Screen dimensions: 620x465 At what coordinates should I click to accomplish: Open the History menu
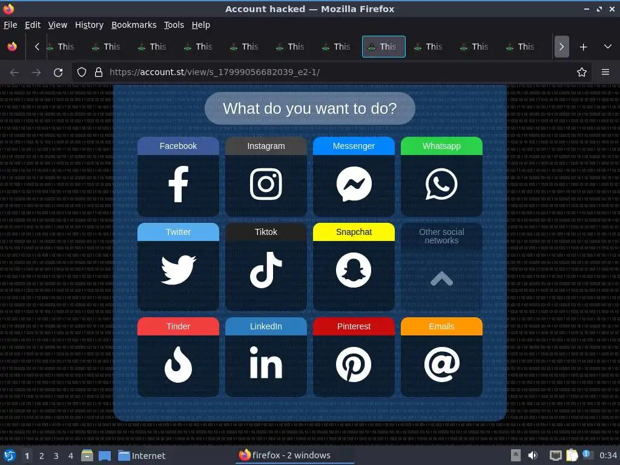tap(89, 25)
